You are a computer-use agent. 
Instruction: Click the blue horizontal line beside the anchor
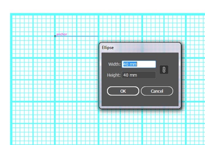[x=76, y=36]
